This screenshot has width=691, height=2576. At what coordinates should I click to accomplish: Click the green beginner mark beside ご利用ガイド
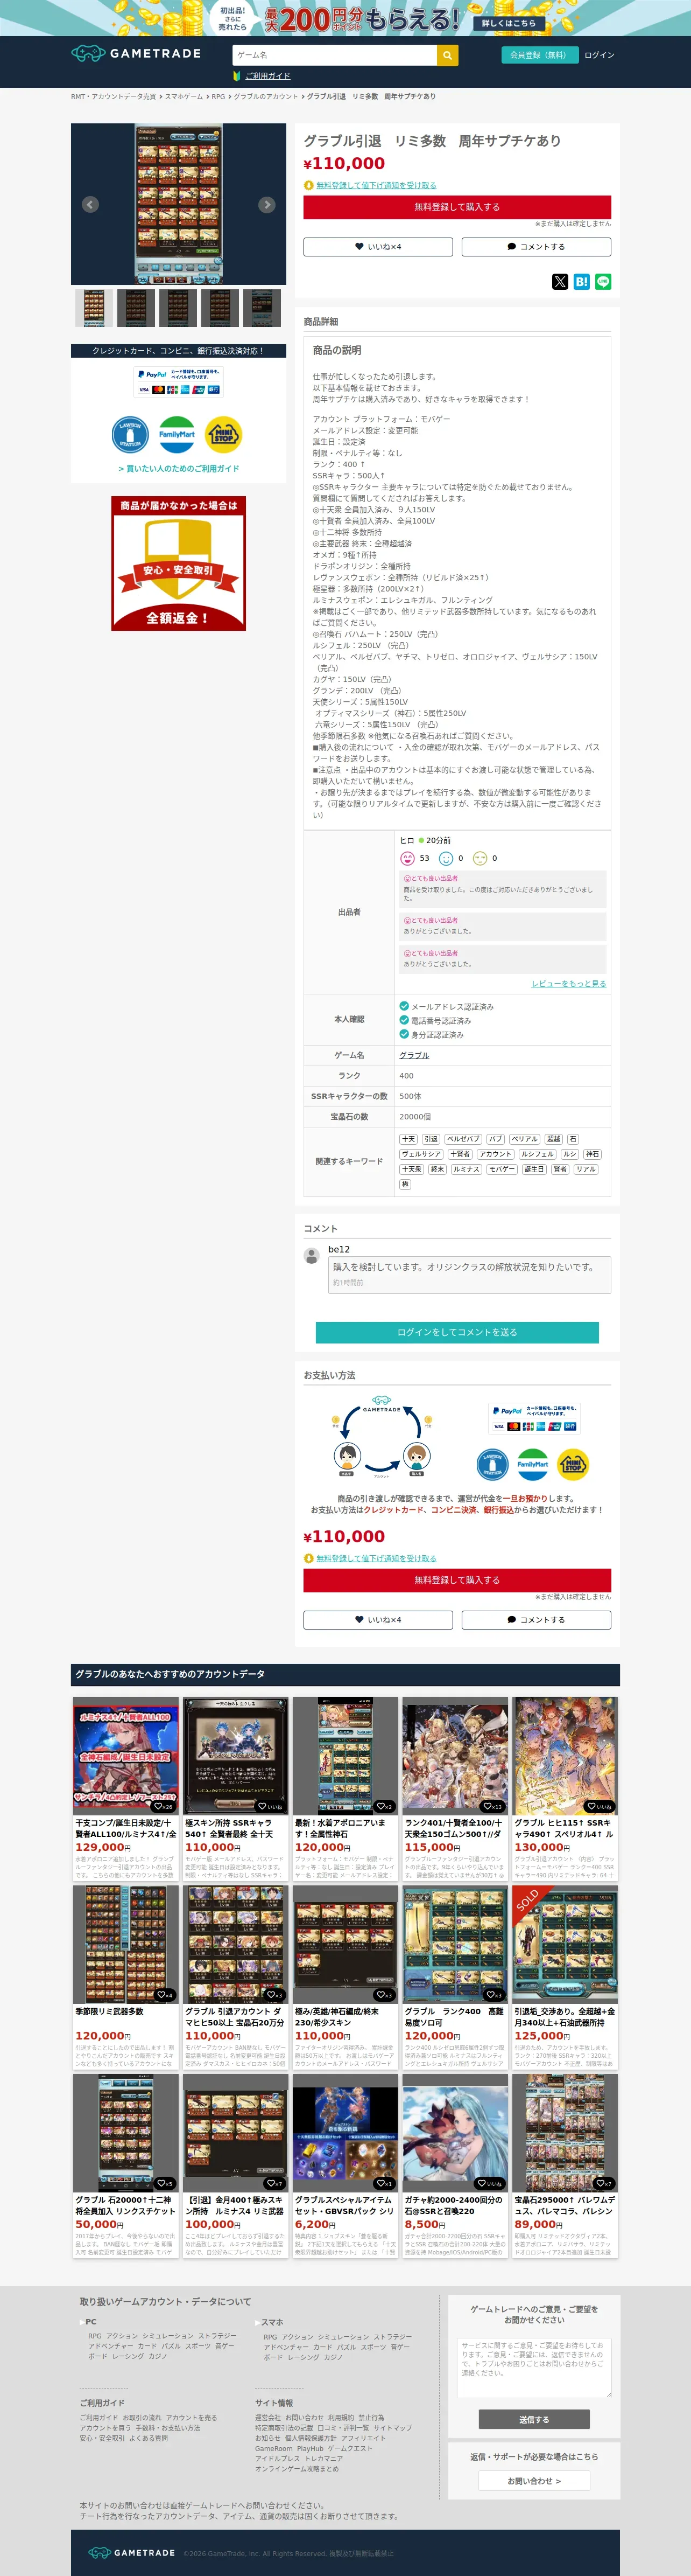click(237, 76)
